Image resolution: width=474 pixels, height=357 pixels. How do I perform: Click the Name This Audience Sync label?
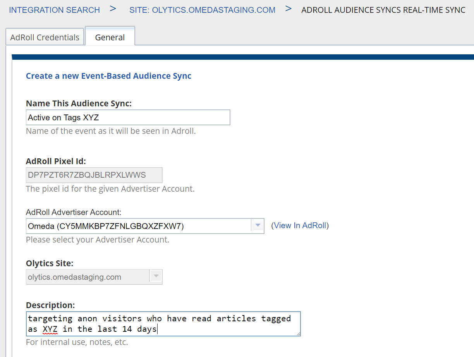(79, 103)
